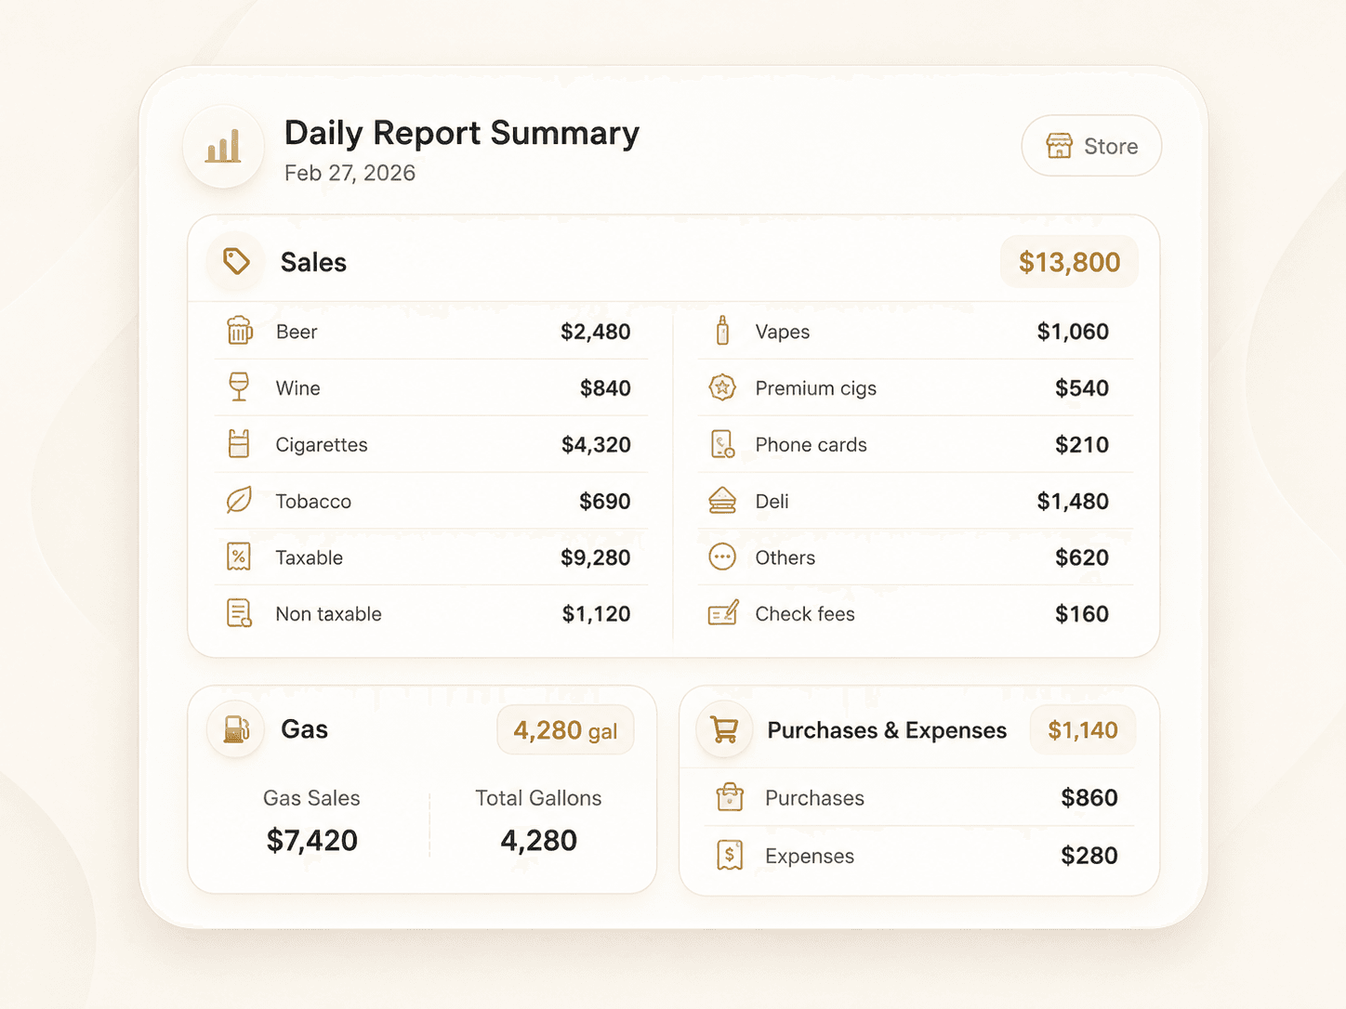Click the Wine glass icon
Screen dimensions: 1346x1009
pyautogui.click(x=239, y=387)
